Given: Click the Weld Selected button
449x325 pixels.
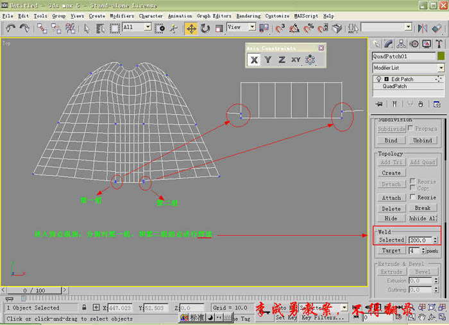Looking at the screenshot, I should [x=391, y=240].
